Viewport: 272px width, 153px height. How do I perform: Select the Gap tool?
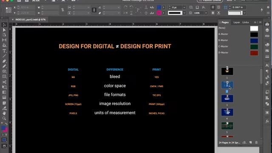pos(4,40)
